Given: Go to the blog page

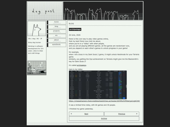Looking at the screenshot, I should (x=56, y=27).
